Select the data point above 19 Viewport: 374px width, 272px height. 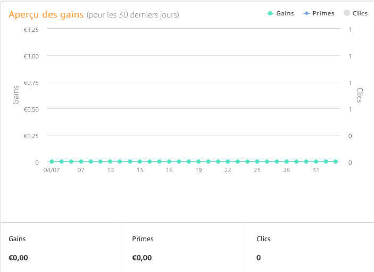[x=198, y=161]
